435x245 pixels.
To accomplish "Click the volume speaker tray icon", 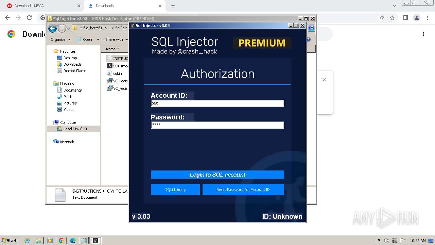I will point(386,241).
